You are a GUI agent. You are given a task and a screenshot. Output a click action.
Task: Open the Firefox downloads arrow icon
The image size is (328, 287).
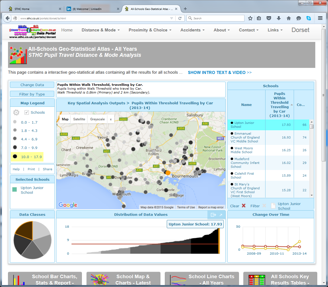point(278,18)
